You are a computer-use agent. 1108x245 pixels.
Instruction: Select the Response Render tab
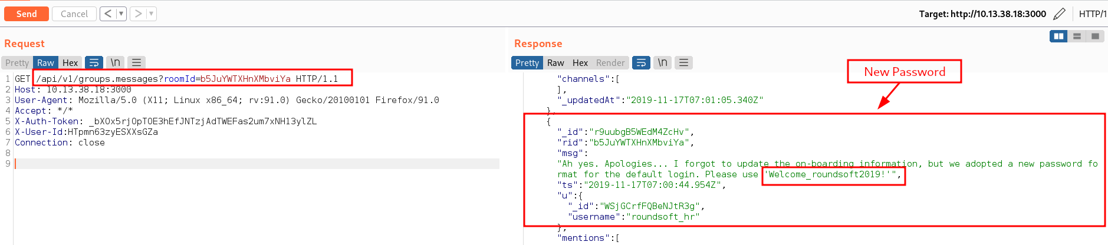(x=610, y=62)
